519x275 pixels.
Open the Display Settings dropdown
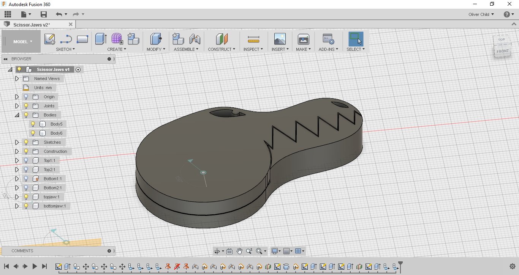pos(276,251)
